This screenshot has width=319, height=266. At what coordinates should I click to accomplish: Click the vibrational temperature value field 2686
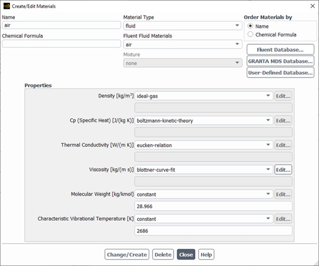(213, 231)
